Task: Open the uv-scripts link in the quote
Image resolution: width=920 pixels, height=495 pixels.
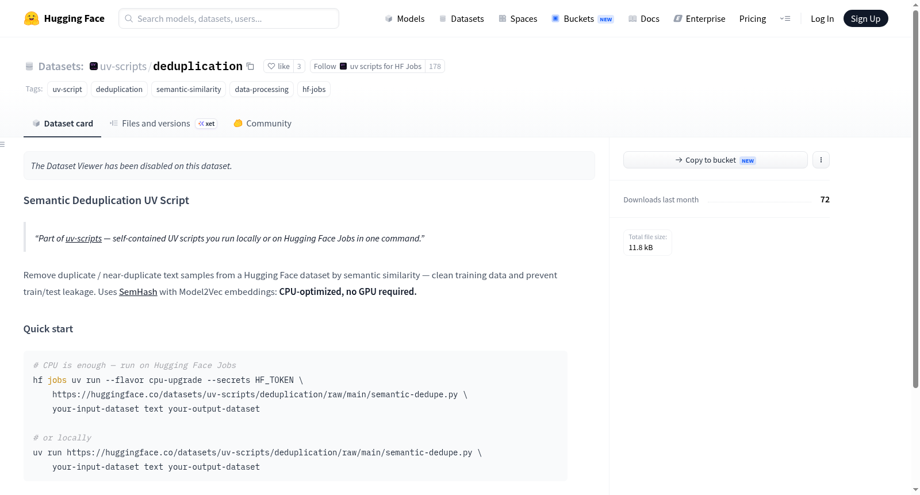Action: click(84, 239)
